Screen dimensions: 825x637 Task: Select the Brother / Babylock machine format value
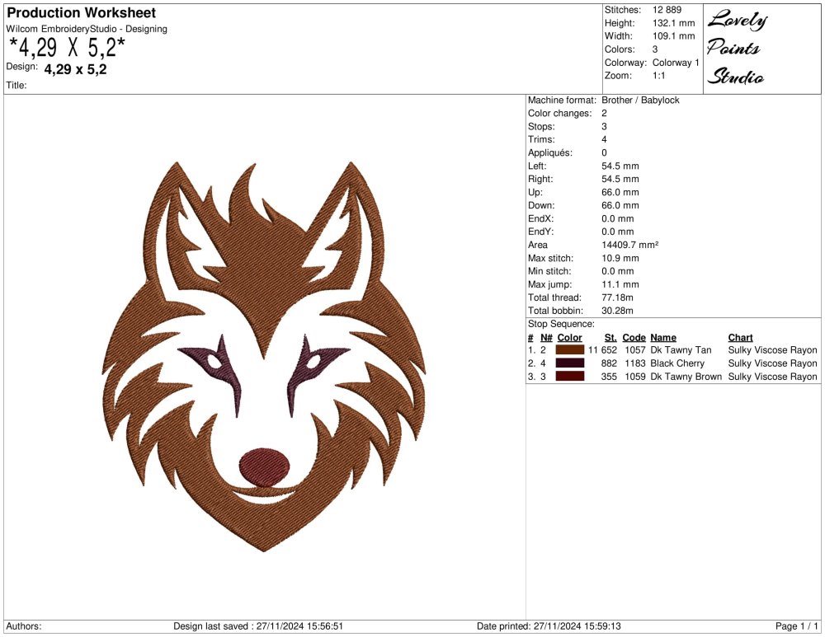tap(640, 100)
